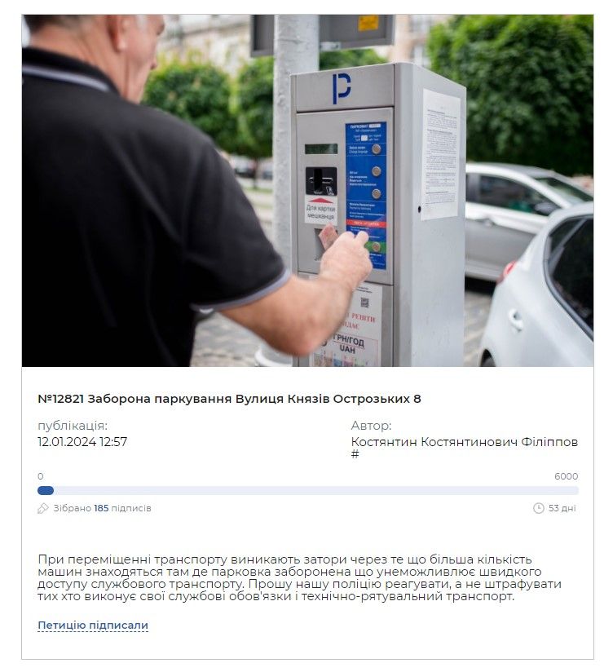Click the publication date 12.01.2024 12:57
The height and width of the screenshot is (672, 613).
[82, 442]
